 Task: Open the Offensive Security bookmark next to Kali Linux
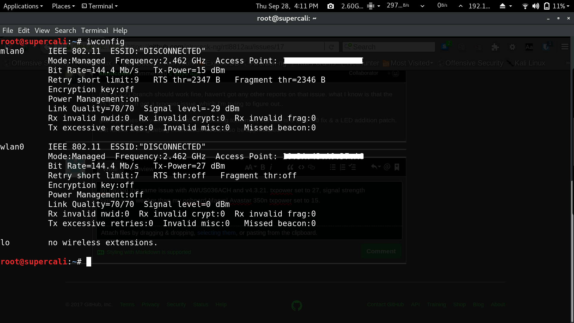[x=471, y=63]
